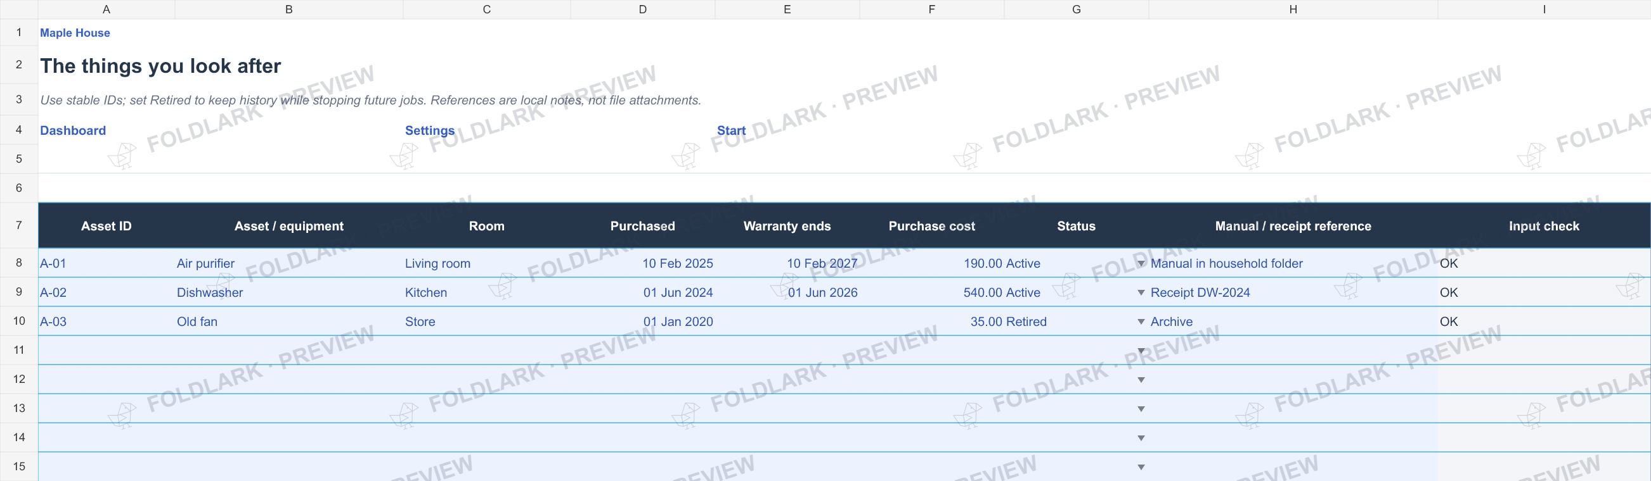
Task: Click the "01 Jun 2024" purchase date
Action: pyautogui.click(x=643, y=292)
